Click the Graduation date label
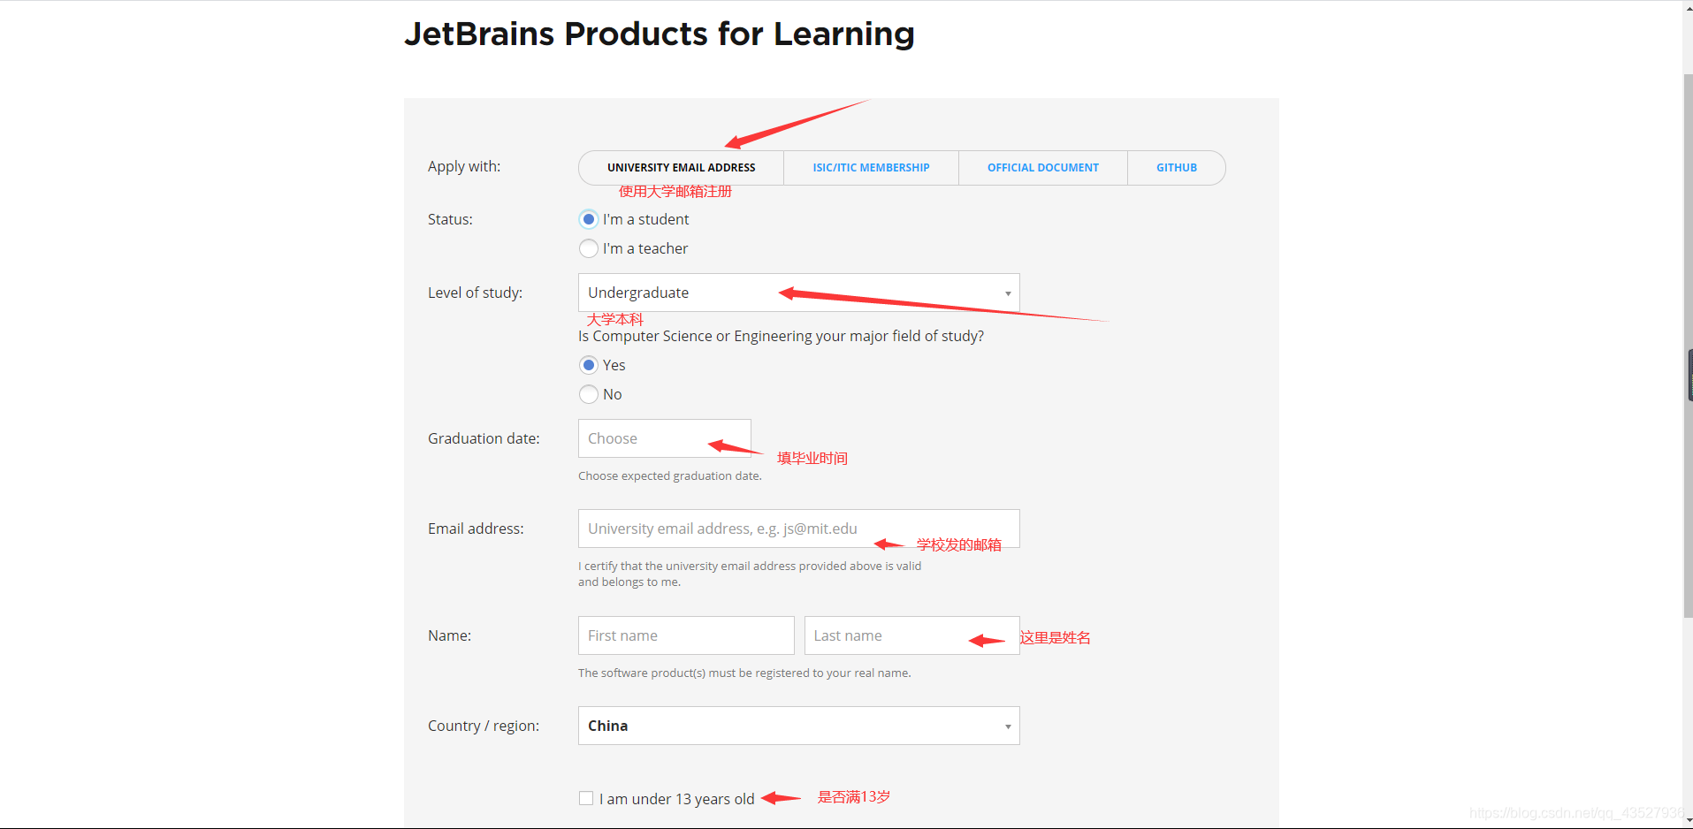1693x829 pixels. pos(484,438)
